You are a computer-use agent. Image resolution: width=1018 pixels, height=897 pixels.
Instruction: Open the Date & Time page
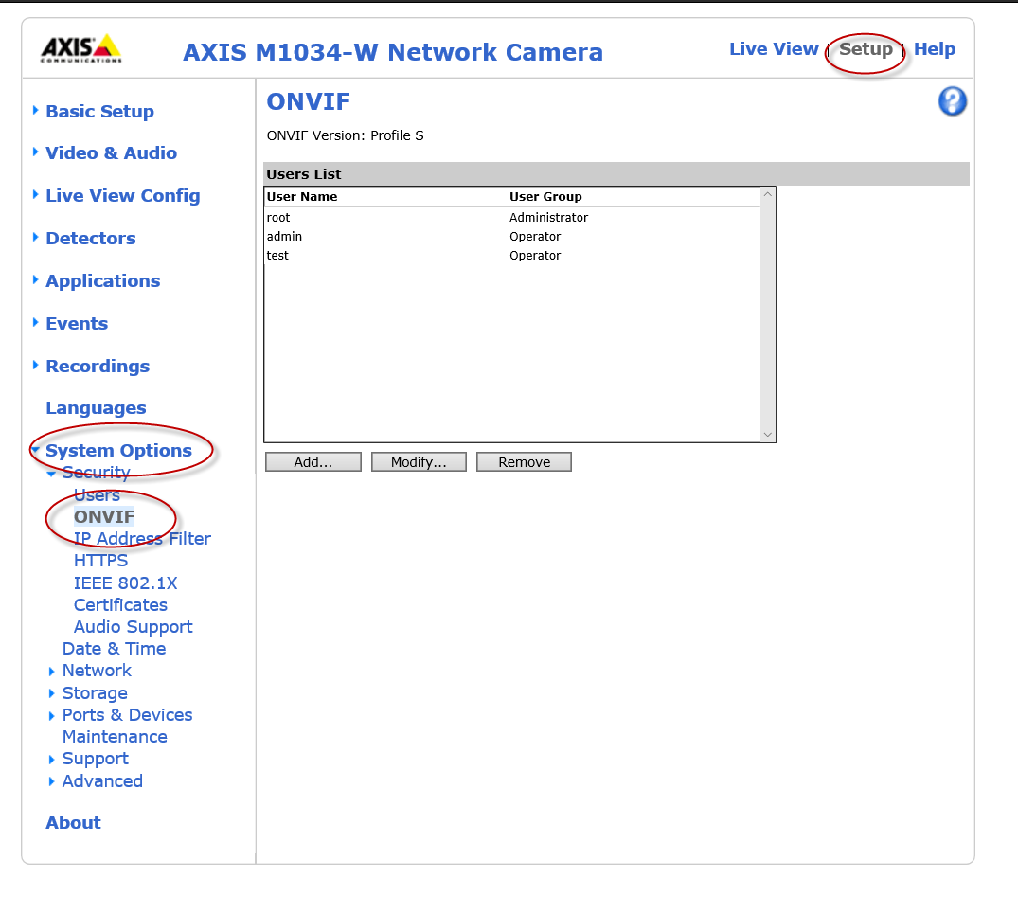[x=114, y=648]
